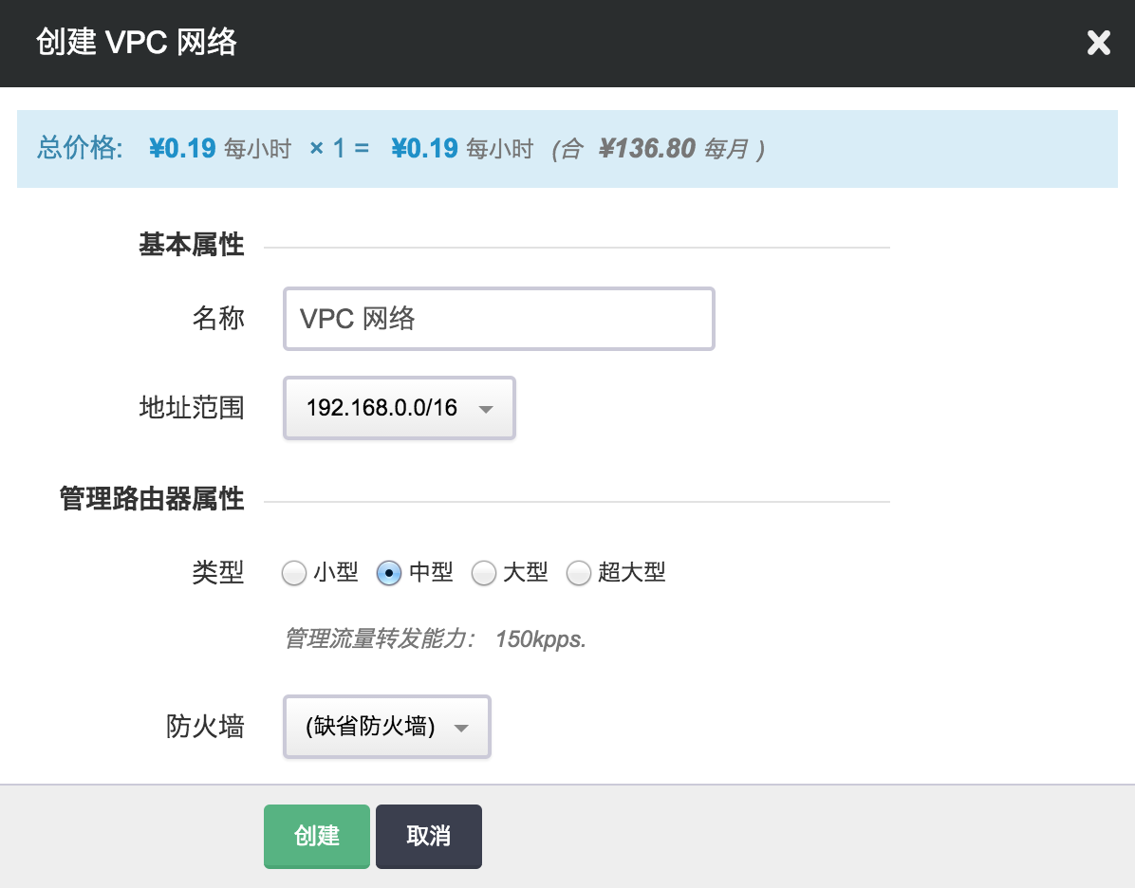Close the 创建 VPC 网络 dialog

pyautogui.click(x=1098, y=43)
